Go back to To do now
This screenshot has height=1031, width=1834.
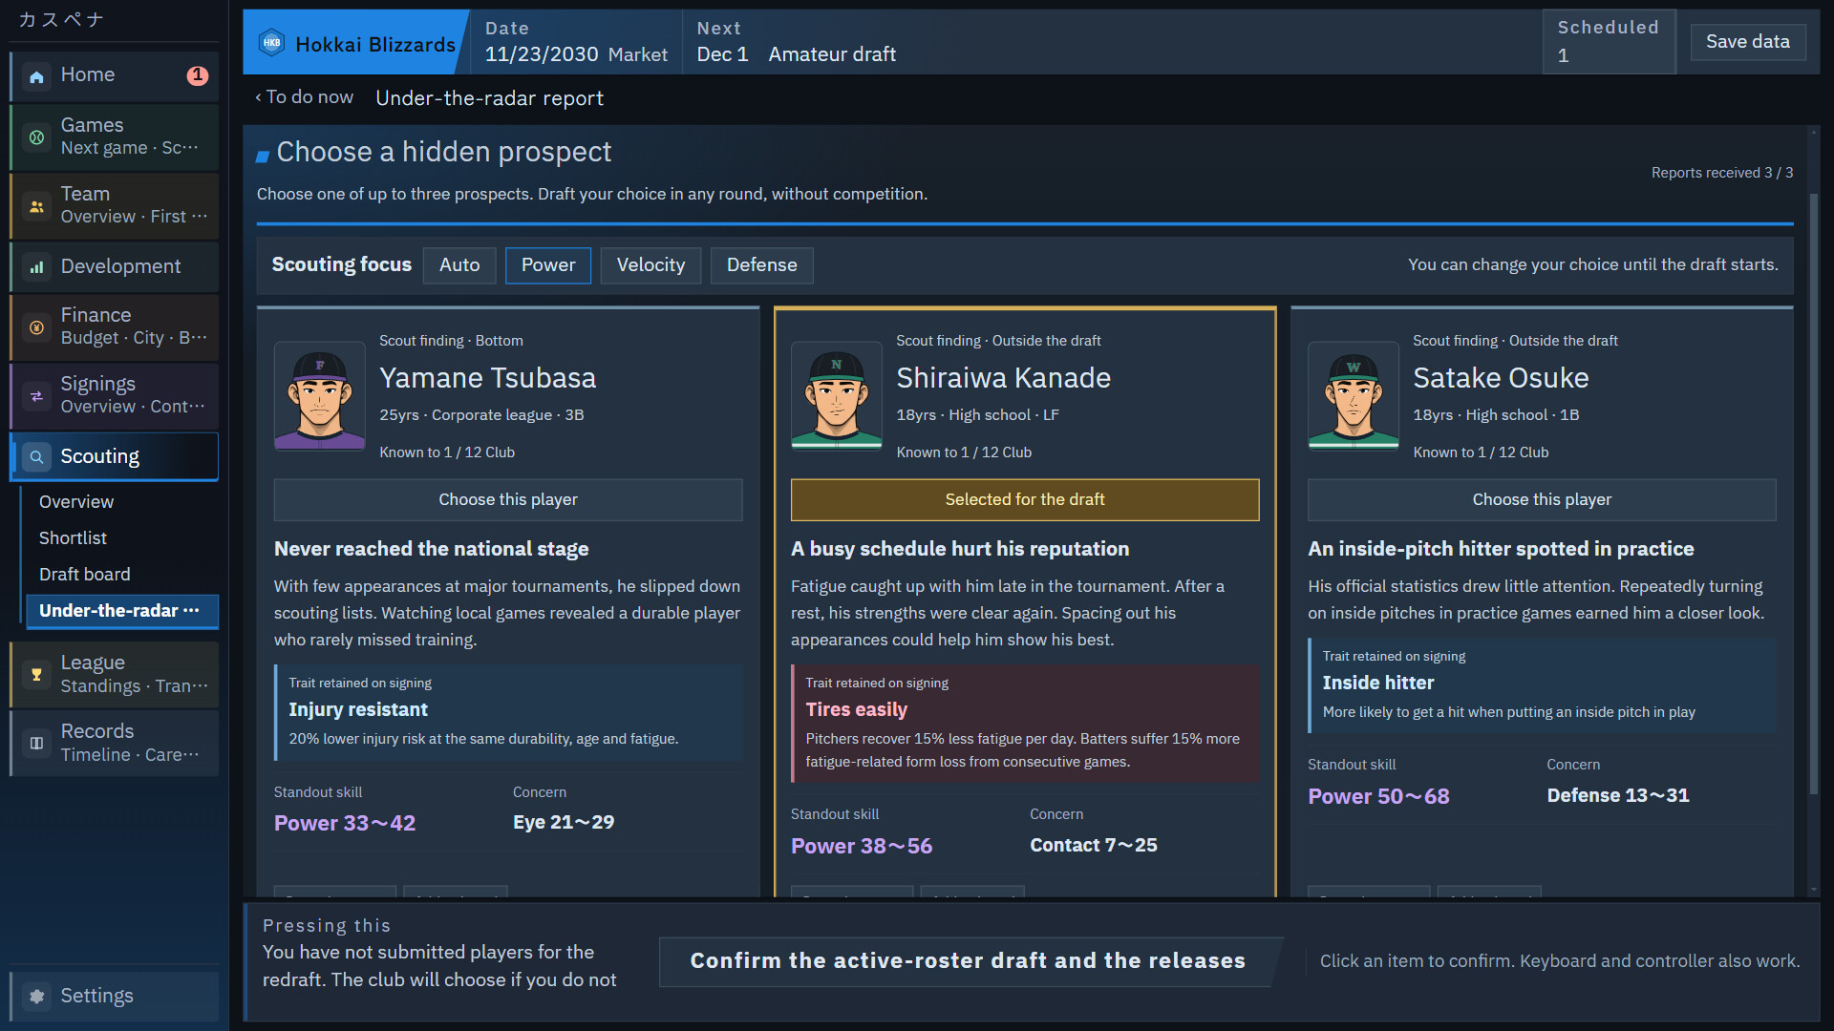(304, 97)
